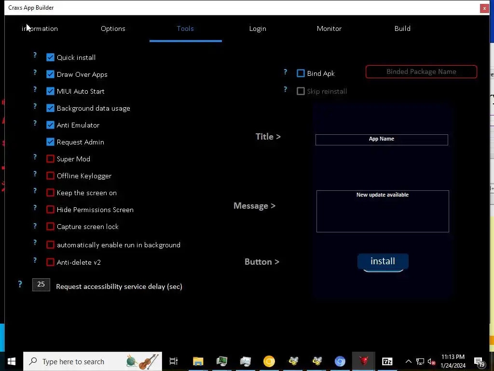
Task: Select the Tools tab
Action: pos(185,29)
